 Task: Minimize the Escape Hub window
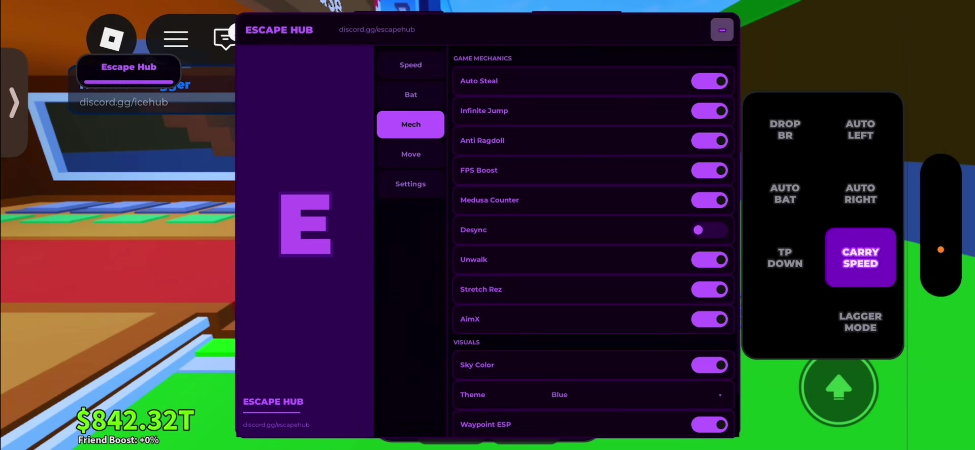pos(722,30)
